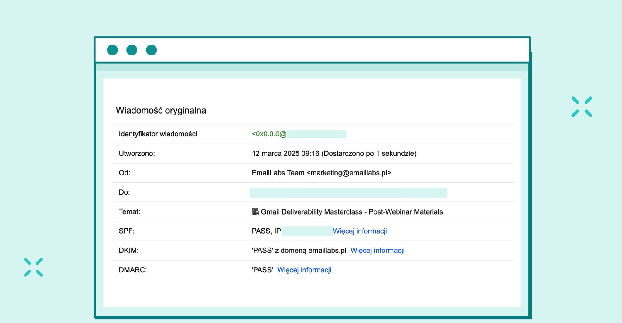This screenshot has height=323, width=622.
Task: Click the first teal circle in title bar
Action: (x=112, y=50)
